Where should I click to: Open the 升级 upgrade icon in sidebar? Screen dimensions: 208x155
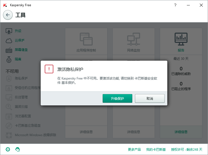point(9,31)
